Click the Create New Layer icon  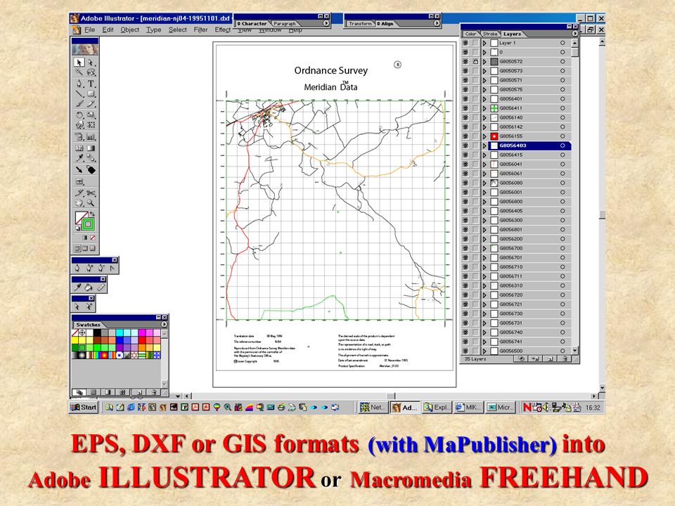click(551, 359)
